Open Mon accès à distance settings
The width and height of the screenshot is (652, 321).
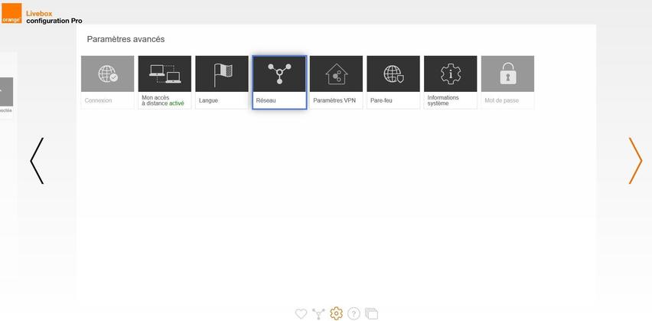(165, 82)
